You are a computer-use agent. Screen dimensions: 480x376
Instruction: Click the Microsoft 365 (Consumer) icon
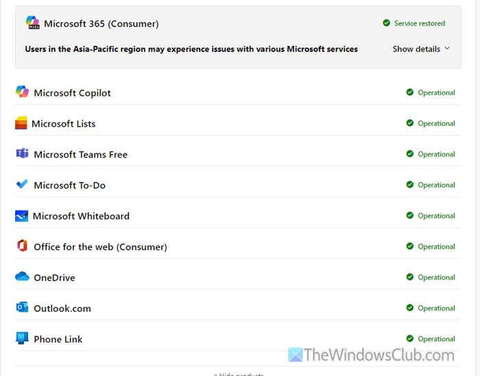click(x=33, y=23)
